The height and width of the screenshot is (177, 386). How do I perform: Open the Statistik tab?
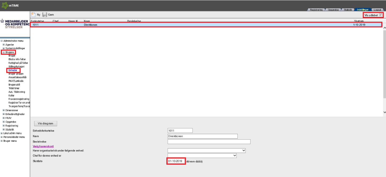[347, 10]
